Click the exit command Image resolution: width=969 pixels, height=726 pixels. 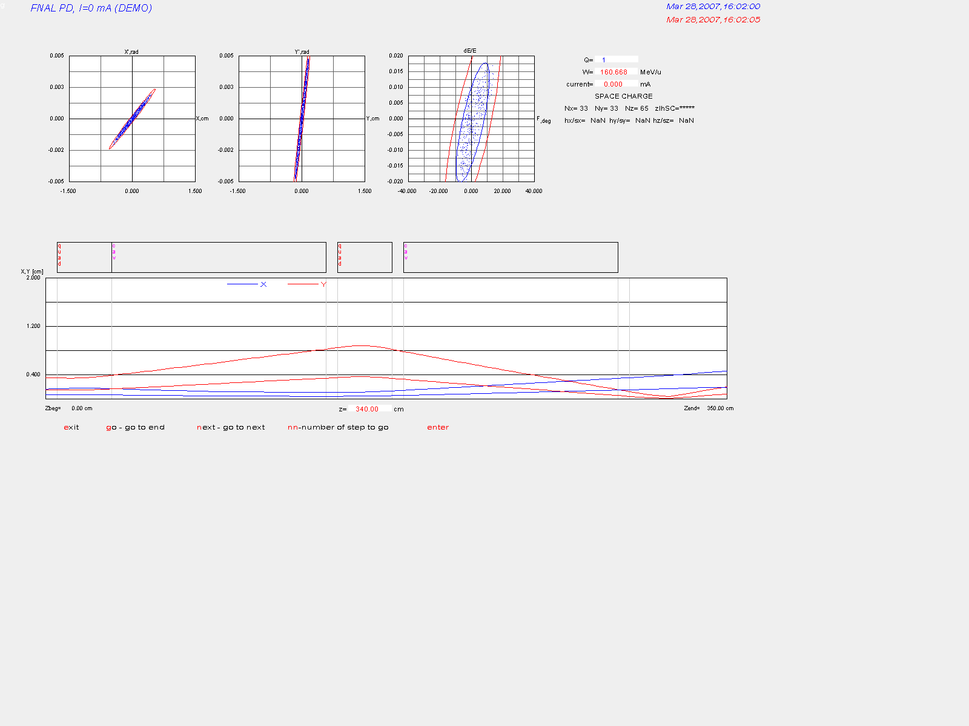[71, 427]
